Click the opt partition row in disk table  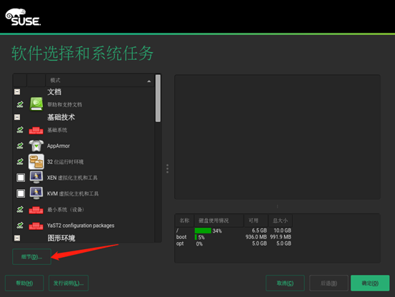point(234,243)
